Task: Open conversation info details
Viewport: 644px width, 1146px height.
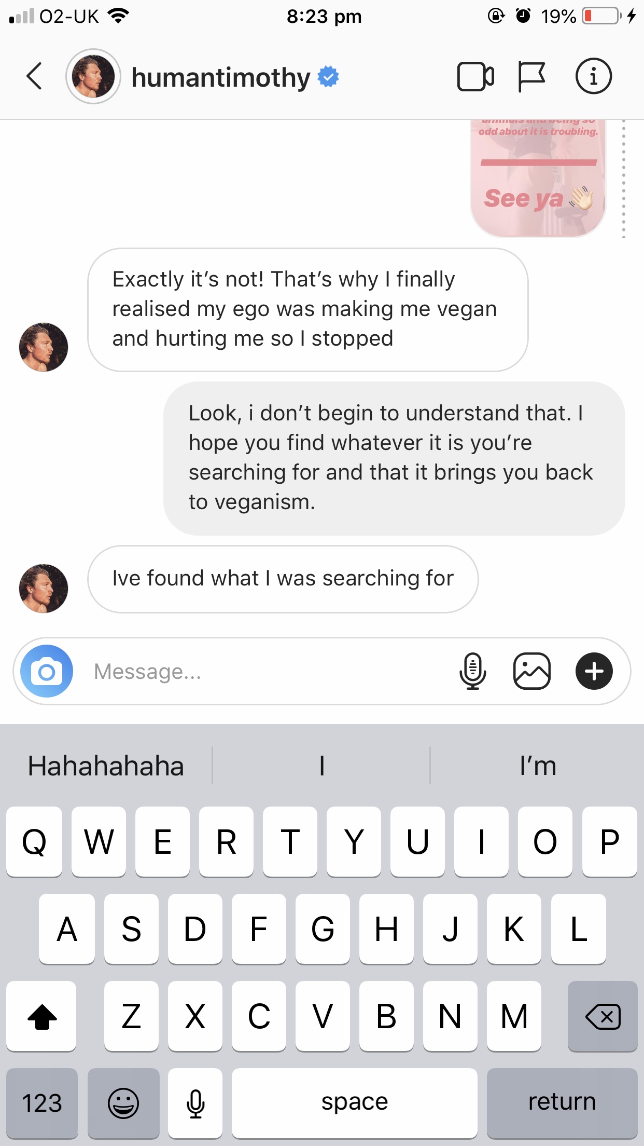Action: click(594, 76)
